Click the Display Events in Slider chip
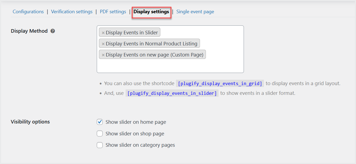The image size is (356, 164). pos(132,33)
